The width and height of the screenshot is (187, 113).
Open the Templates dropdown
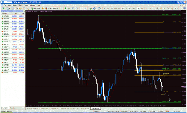click(99, 8)
